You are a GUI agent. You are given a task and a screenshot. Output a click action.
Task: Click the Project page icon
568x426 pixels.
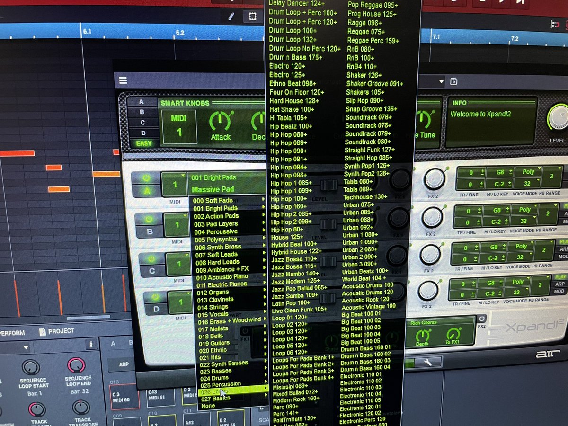point(43,332)
